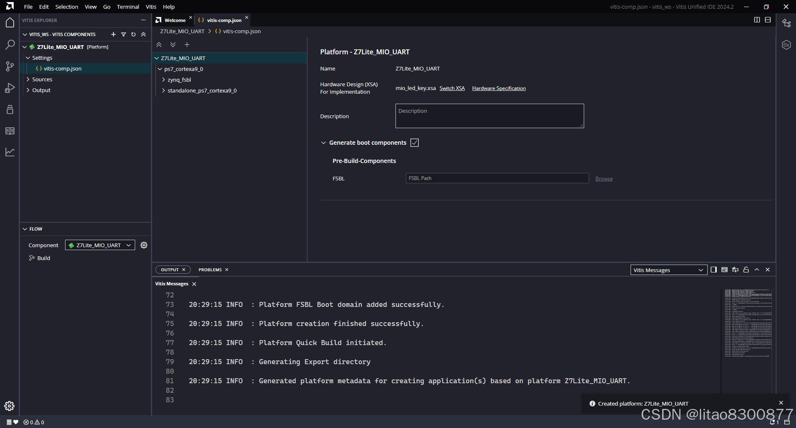Expand the Sources folder
This screenshot has height=428, width=796.
[28, 79]
